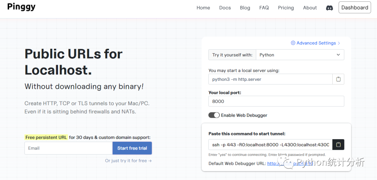Copy the python3 http.server command
Image resolution: width=377 pixels, height=180 pixels.
point(338,79)
